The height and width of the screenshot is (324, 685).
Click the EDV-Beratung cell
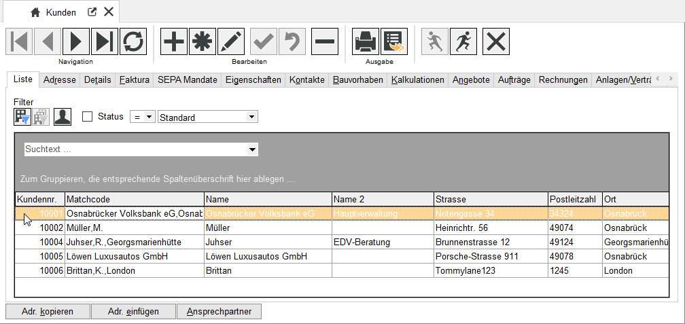click(x=383, y=242)
